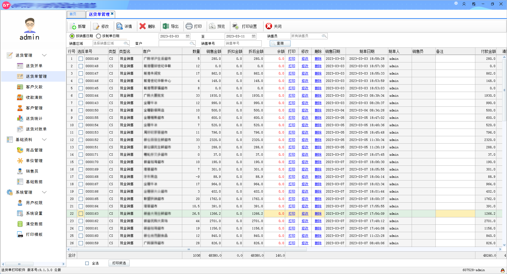Open 用户权限 in the sidebar
Image resolution: width=507 pixels, height=274 pixels.
pos(34,203)
